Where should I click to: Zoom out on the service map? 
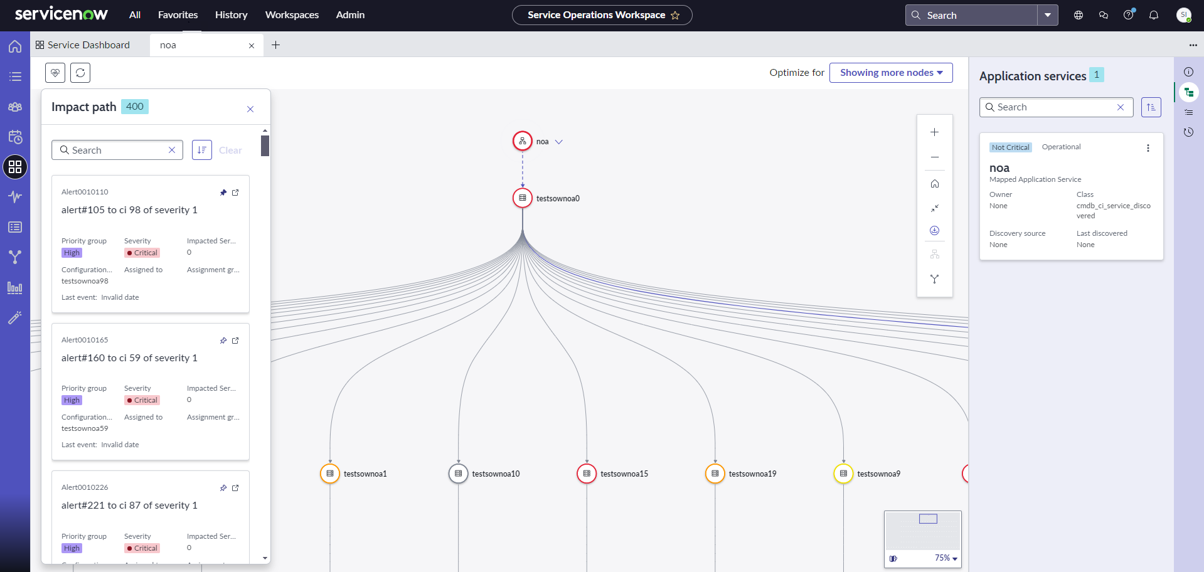pyautogui.click(x=935, y=157)
